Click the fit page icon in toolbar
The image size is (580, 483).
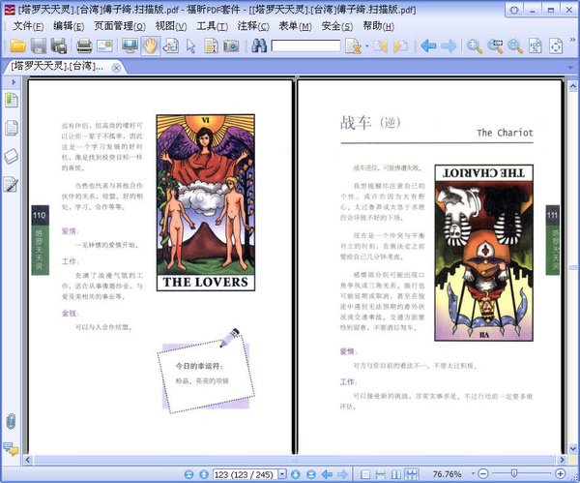pyautogui.click(x=556, y=46)
